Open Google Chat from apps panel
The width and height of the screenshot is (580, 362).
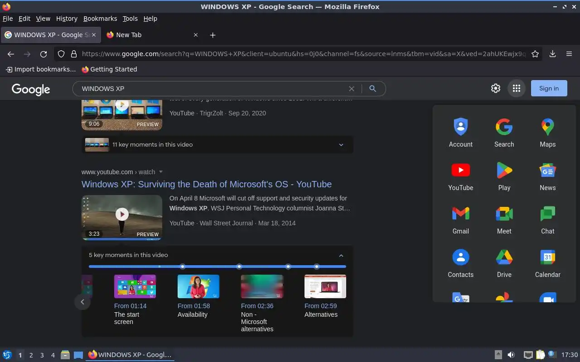coord(547,219)
